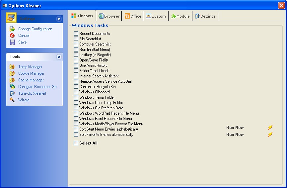Open the Module tab
Image resolution: width=287 pixels, height=188 pixels.
pos(180,16)
